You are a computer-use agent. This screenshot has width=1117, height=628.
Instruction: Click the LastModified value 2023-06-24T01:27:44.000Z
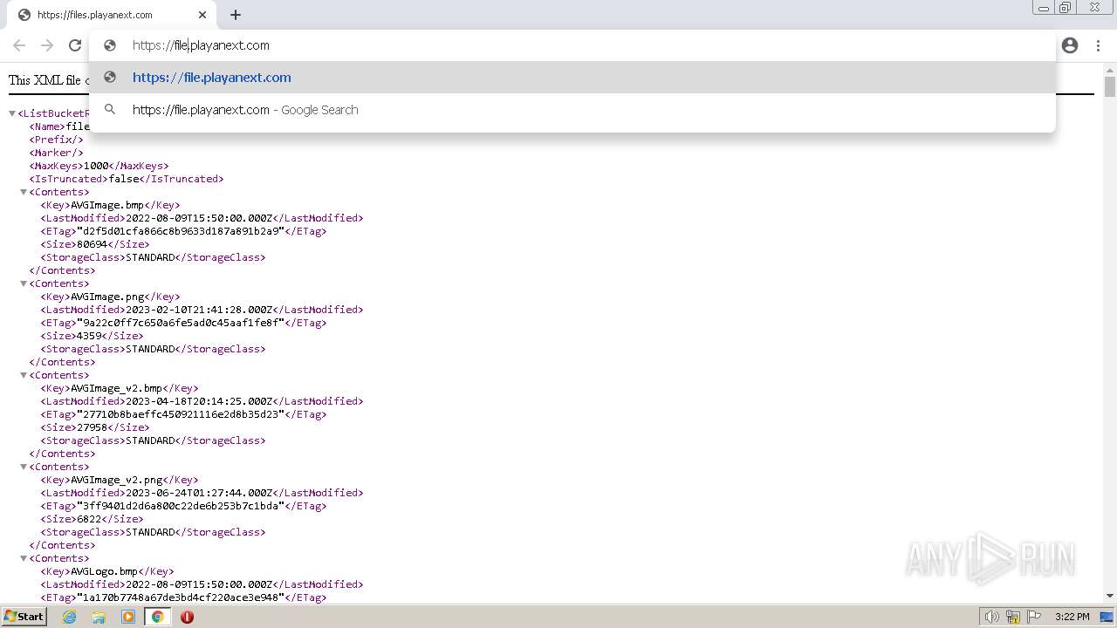(x=200, y=493)
